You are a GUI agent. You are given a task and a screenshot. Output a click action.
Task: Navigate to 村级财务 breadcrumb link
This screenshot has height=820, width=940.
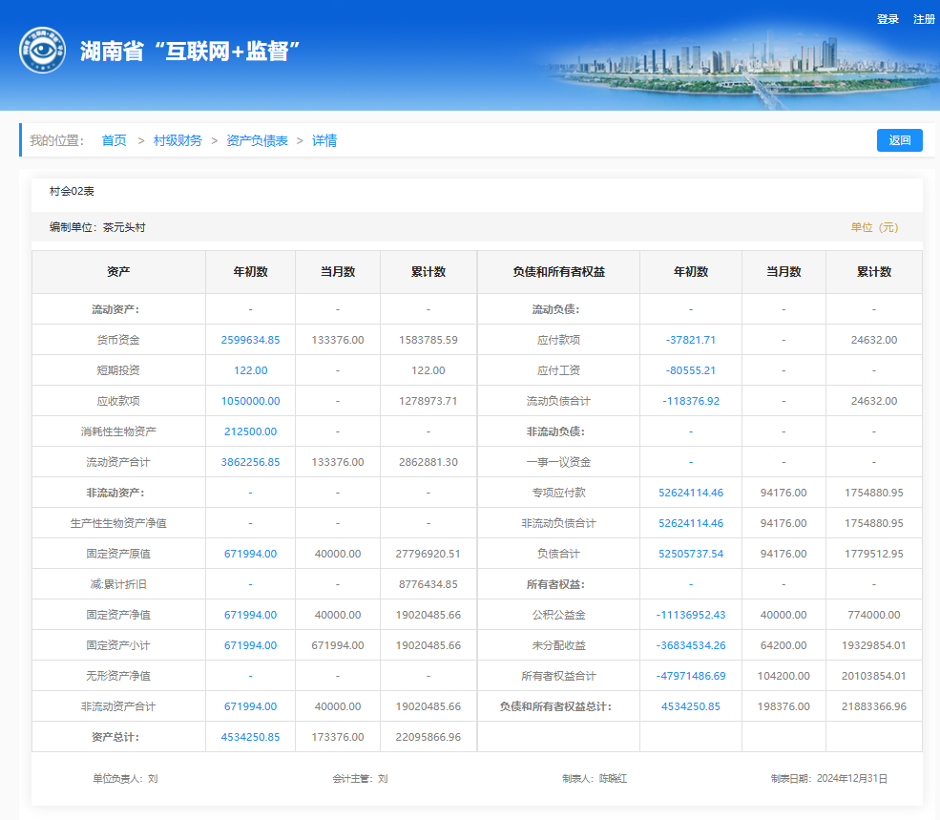(178, 140)
